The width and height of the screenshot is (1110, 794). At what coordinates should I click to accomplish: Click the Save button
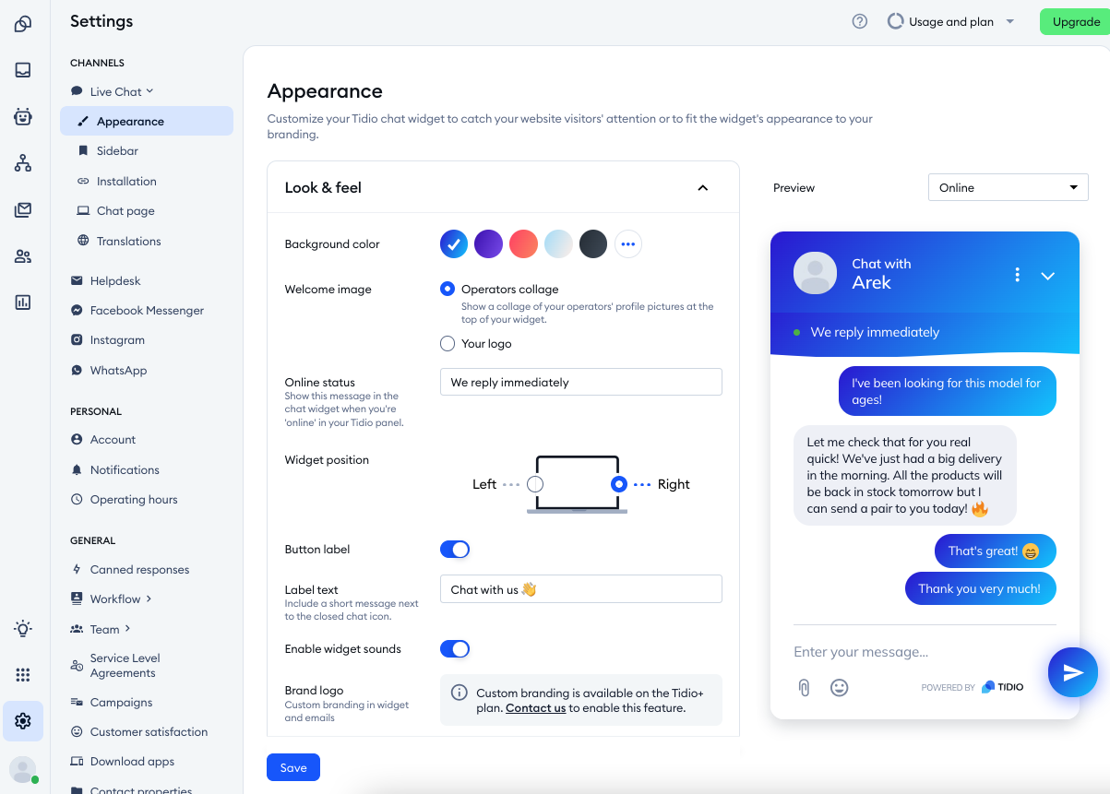293,768
